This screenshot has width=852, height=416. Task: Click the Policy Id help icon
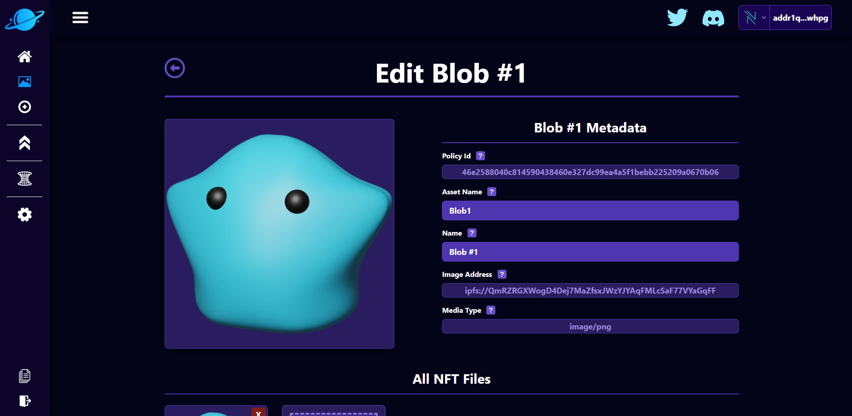click(x=481, y=156)
